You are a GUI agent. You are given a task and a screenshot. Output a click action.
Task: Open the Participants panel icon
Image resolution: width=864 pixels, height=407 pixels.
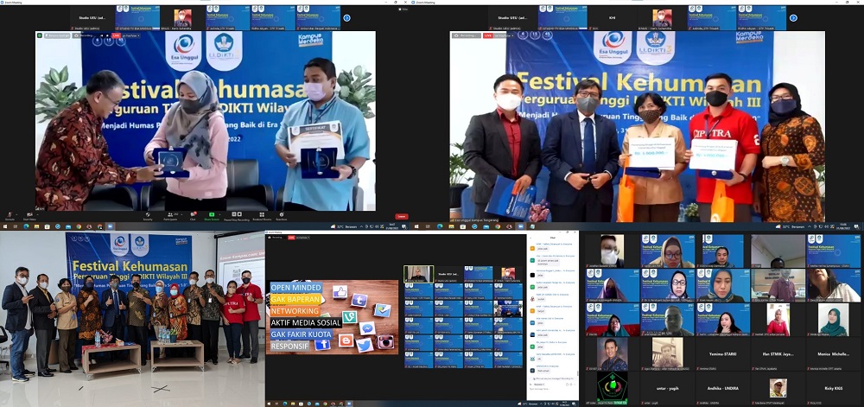(x=170, y=216)
